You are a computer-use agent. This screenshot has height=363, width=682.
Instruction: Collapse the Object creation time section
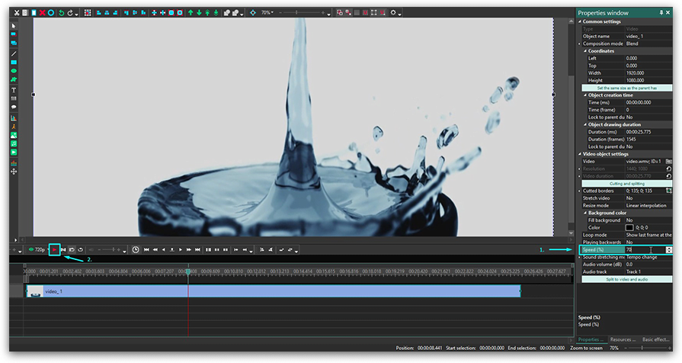click(x=585, y=95)
